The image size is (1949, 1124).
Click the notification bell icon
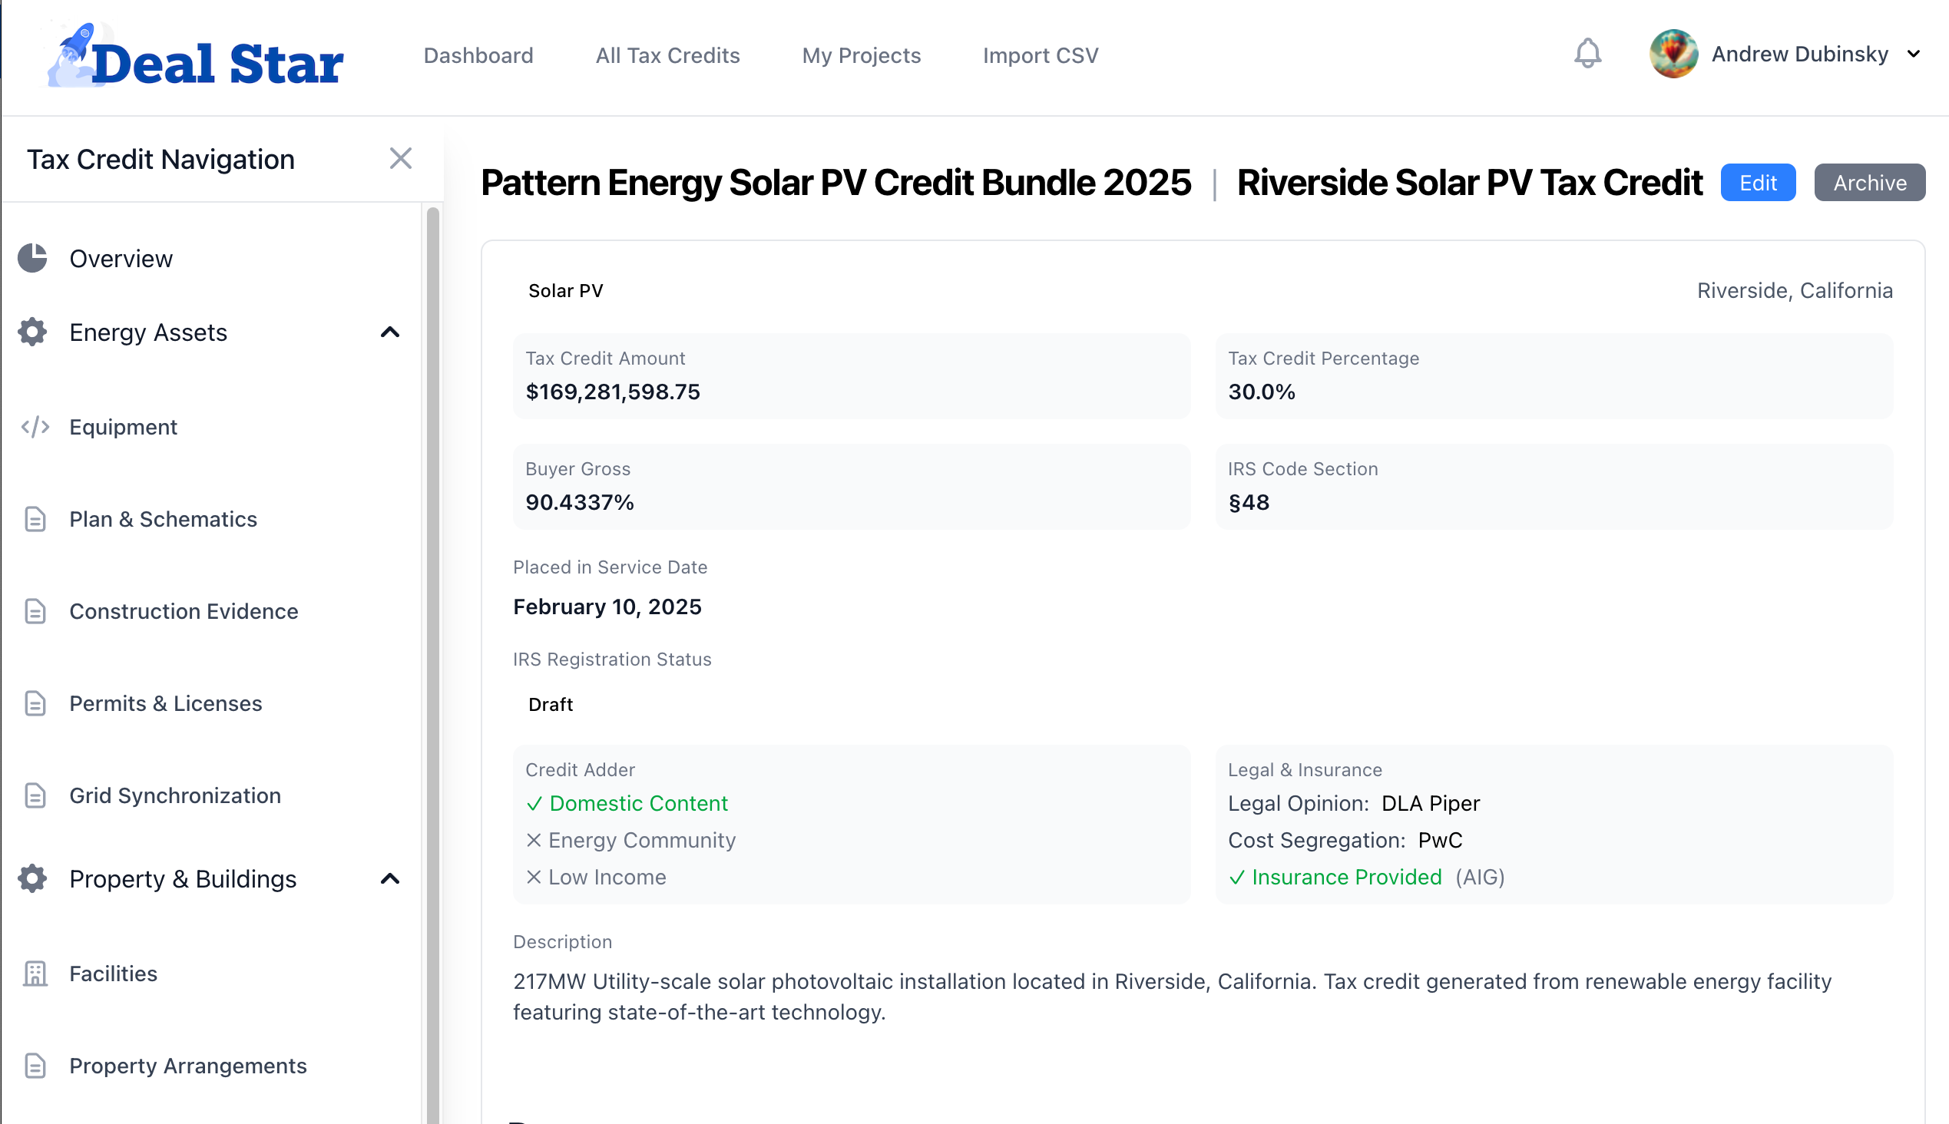(1587, 54)
